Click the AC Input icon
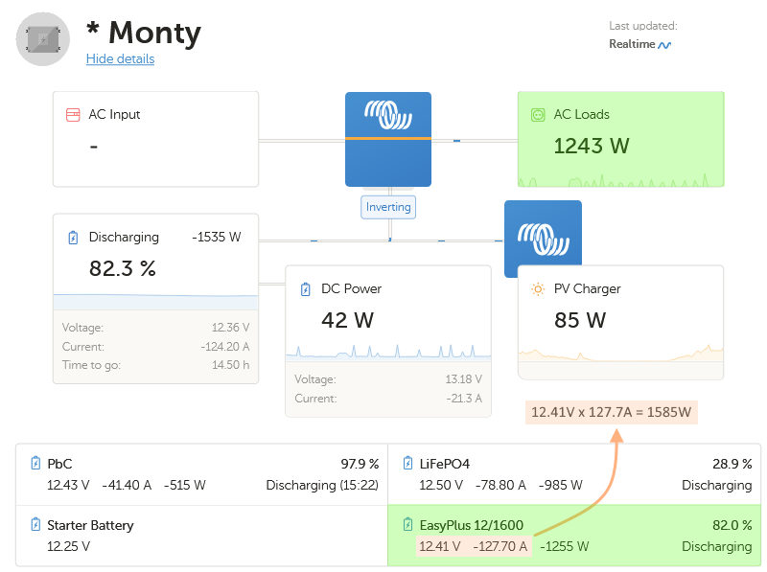 pos(73,115)
